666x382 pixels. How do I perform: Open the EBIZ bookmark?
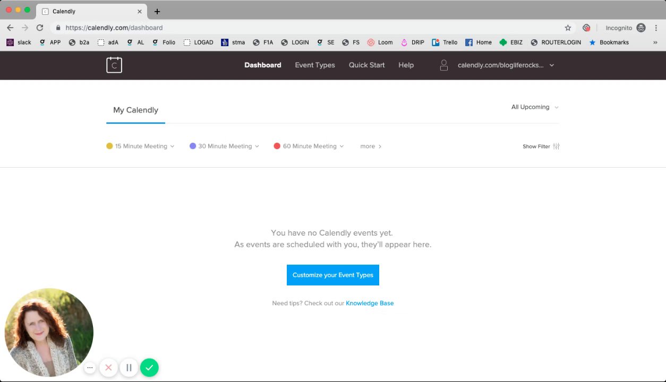(x=511, y=42)
